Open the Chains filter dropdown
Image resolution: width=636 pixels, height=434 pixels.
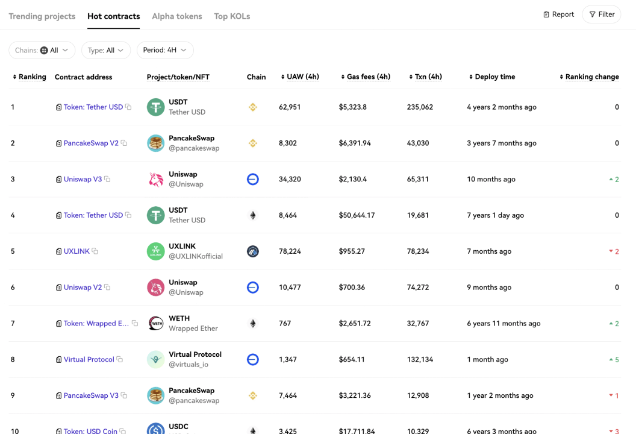(x=42, y=51)
